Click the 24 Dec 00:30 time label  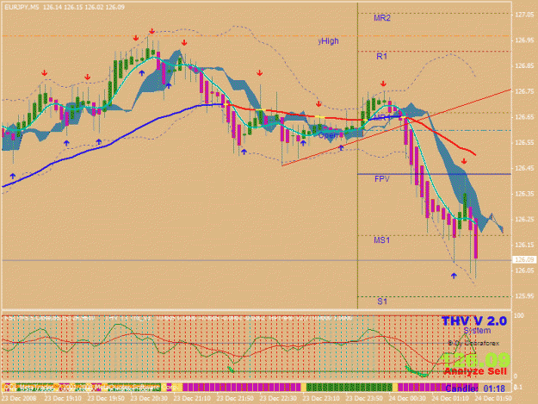(407, 399)
